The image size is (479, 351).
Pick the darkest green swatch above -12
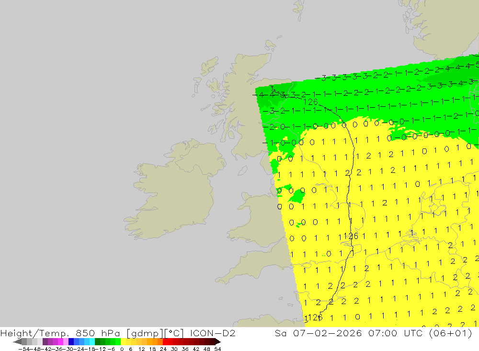point(97,342)
